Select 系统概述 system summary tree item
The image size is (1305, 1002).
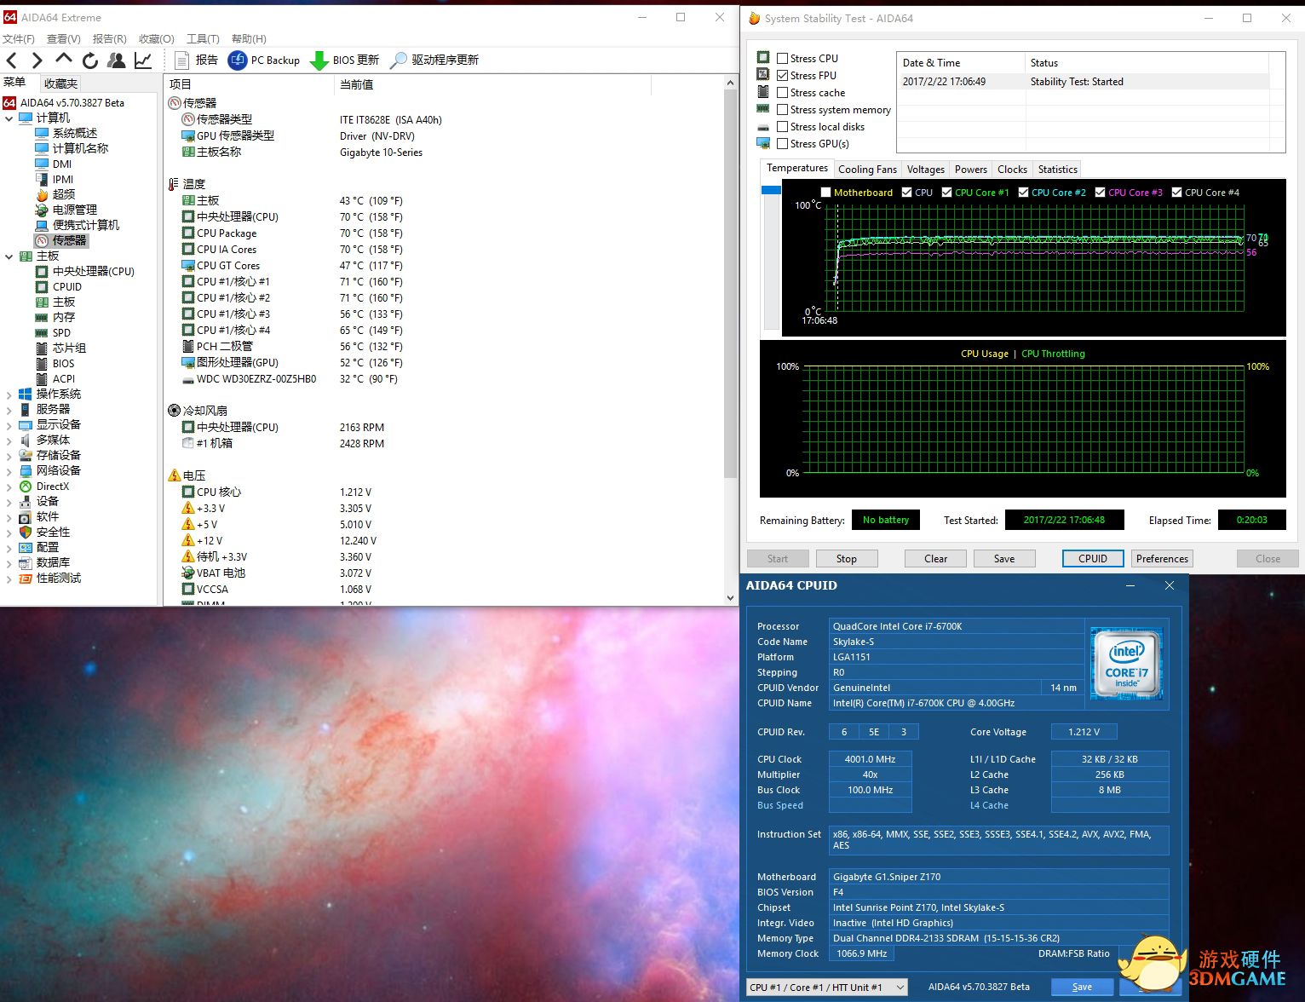66,133
